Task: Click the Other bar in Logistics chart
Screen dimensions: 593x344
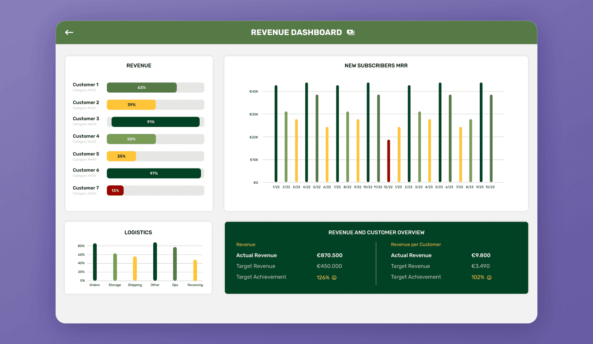Action: click(155, 262)
